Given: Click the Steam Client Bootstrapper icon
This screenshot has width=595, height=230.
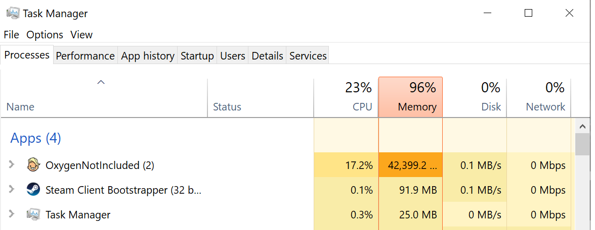Looking at the screenshot, I should pos(33,190).
